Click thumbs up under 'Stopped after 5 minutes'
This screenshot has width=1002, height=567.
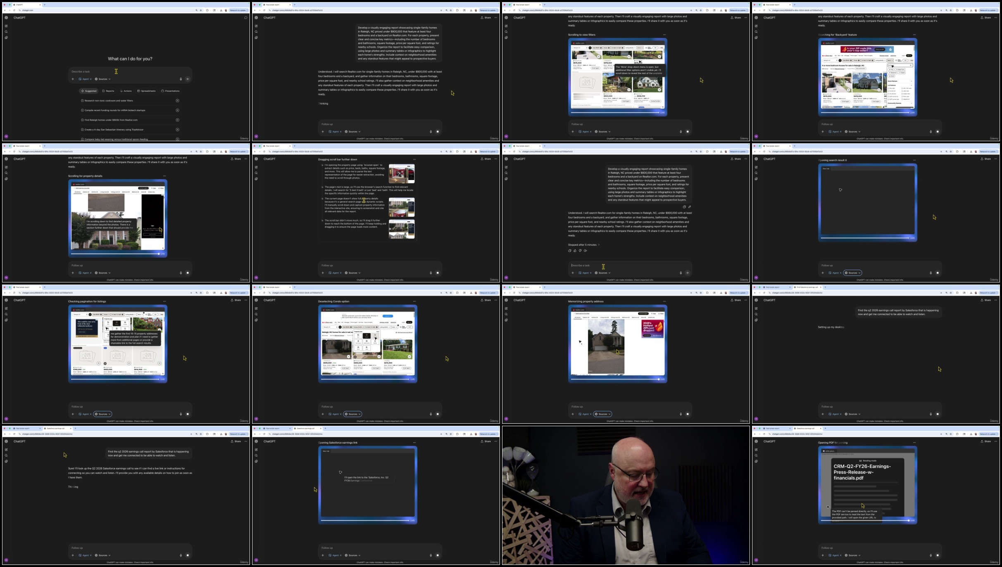[x=575, y=251]
